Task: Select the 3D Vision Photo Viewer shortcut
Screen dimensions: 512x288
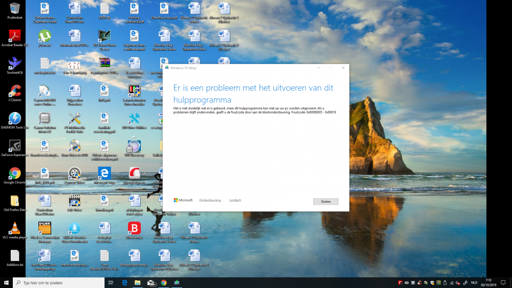Action: (104, 40)
